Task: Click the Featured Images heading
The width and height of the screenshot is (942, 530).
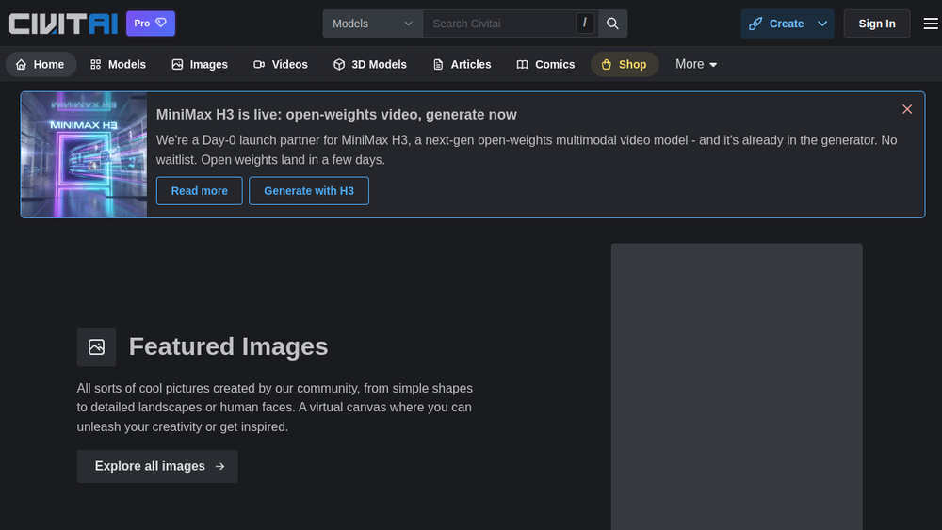Action: click(x=228, y=346)
